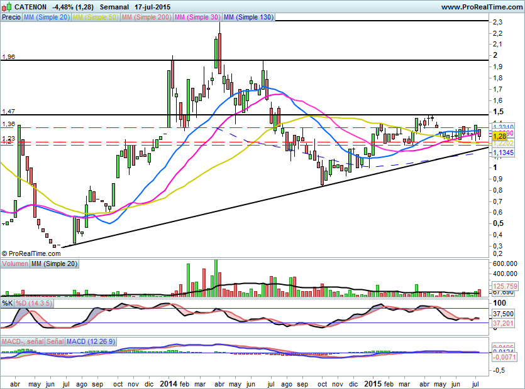Select the MM (Simple 130) indicator label
Screen dimensions: 525x389
248,18
